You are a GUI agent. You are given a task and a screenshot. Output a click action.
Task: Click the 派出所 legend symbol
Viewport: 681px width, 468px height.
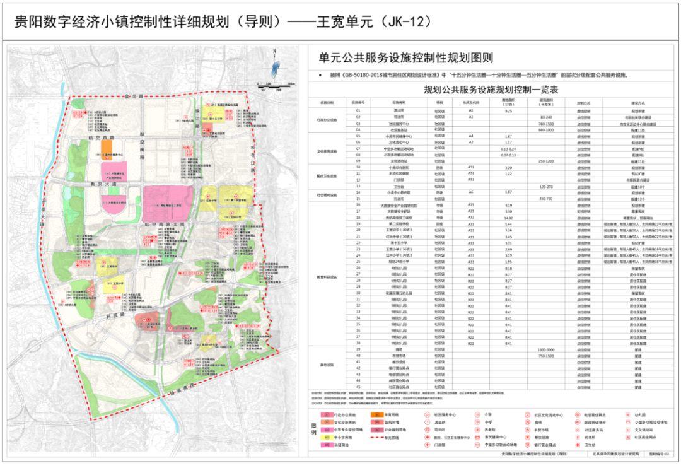point(427,422)
